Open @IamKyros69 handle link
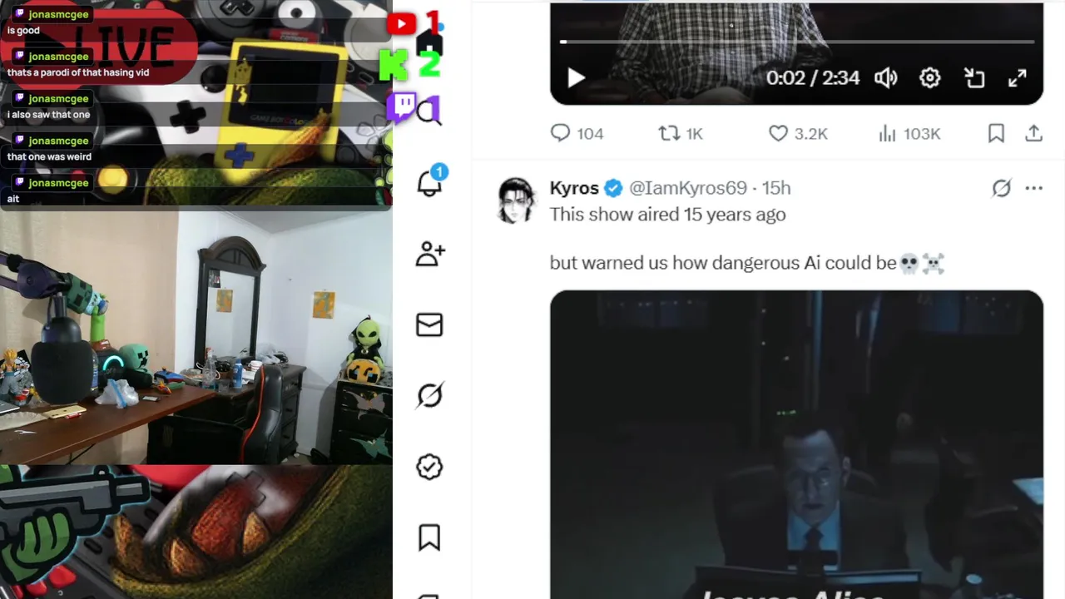The height and width of the screenshot is (599, 1065). (x=688, y=188)
